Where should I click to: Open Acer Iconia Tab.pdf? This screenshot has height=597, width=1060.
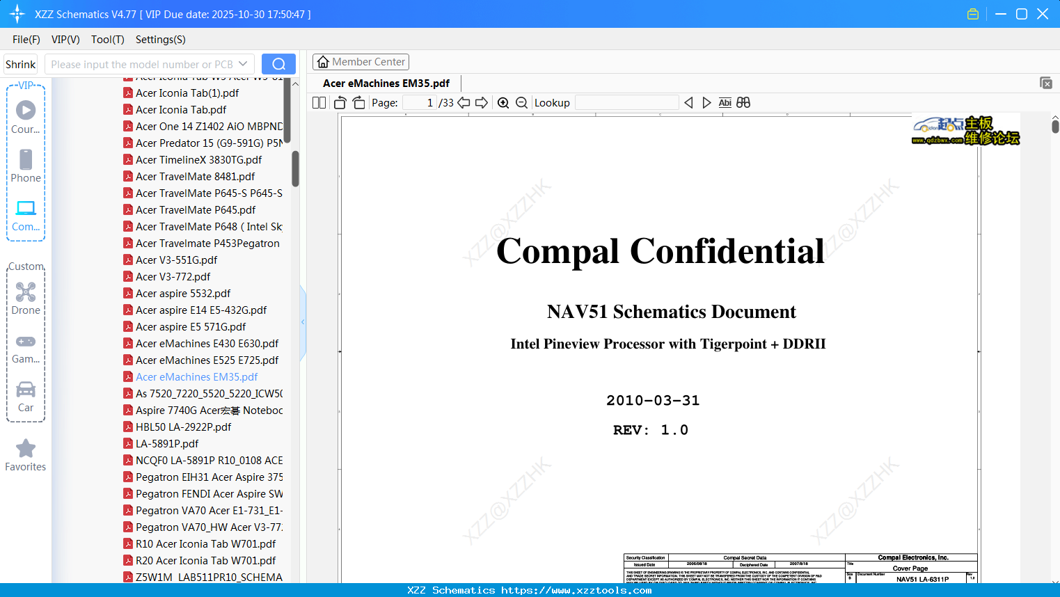181,109
